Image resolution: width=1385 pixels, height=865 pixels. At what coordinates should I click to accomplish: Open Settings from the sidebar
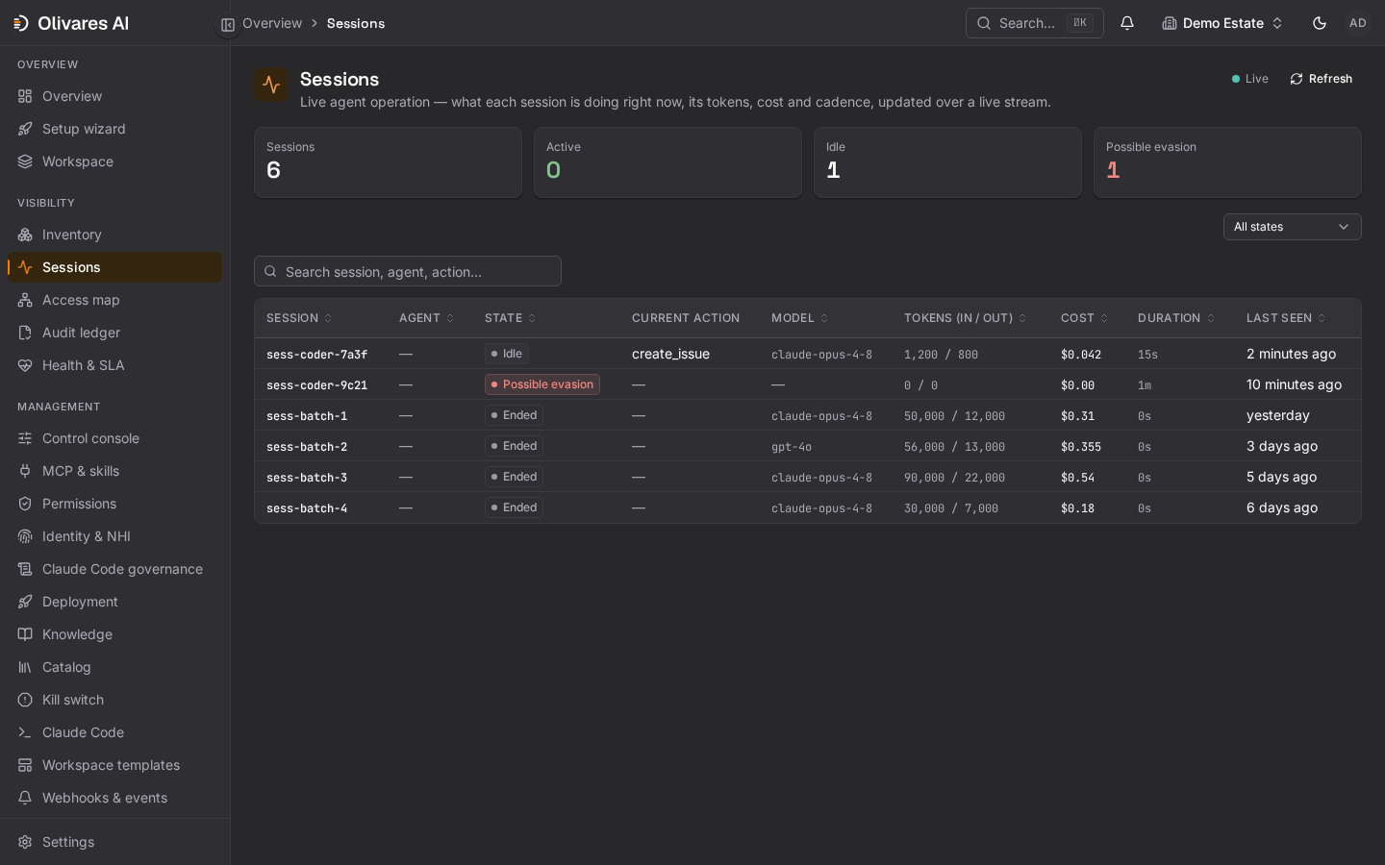coord(114,842)
